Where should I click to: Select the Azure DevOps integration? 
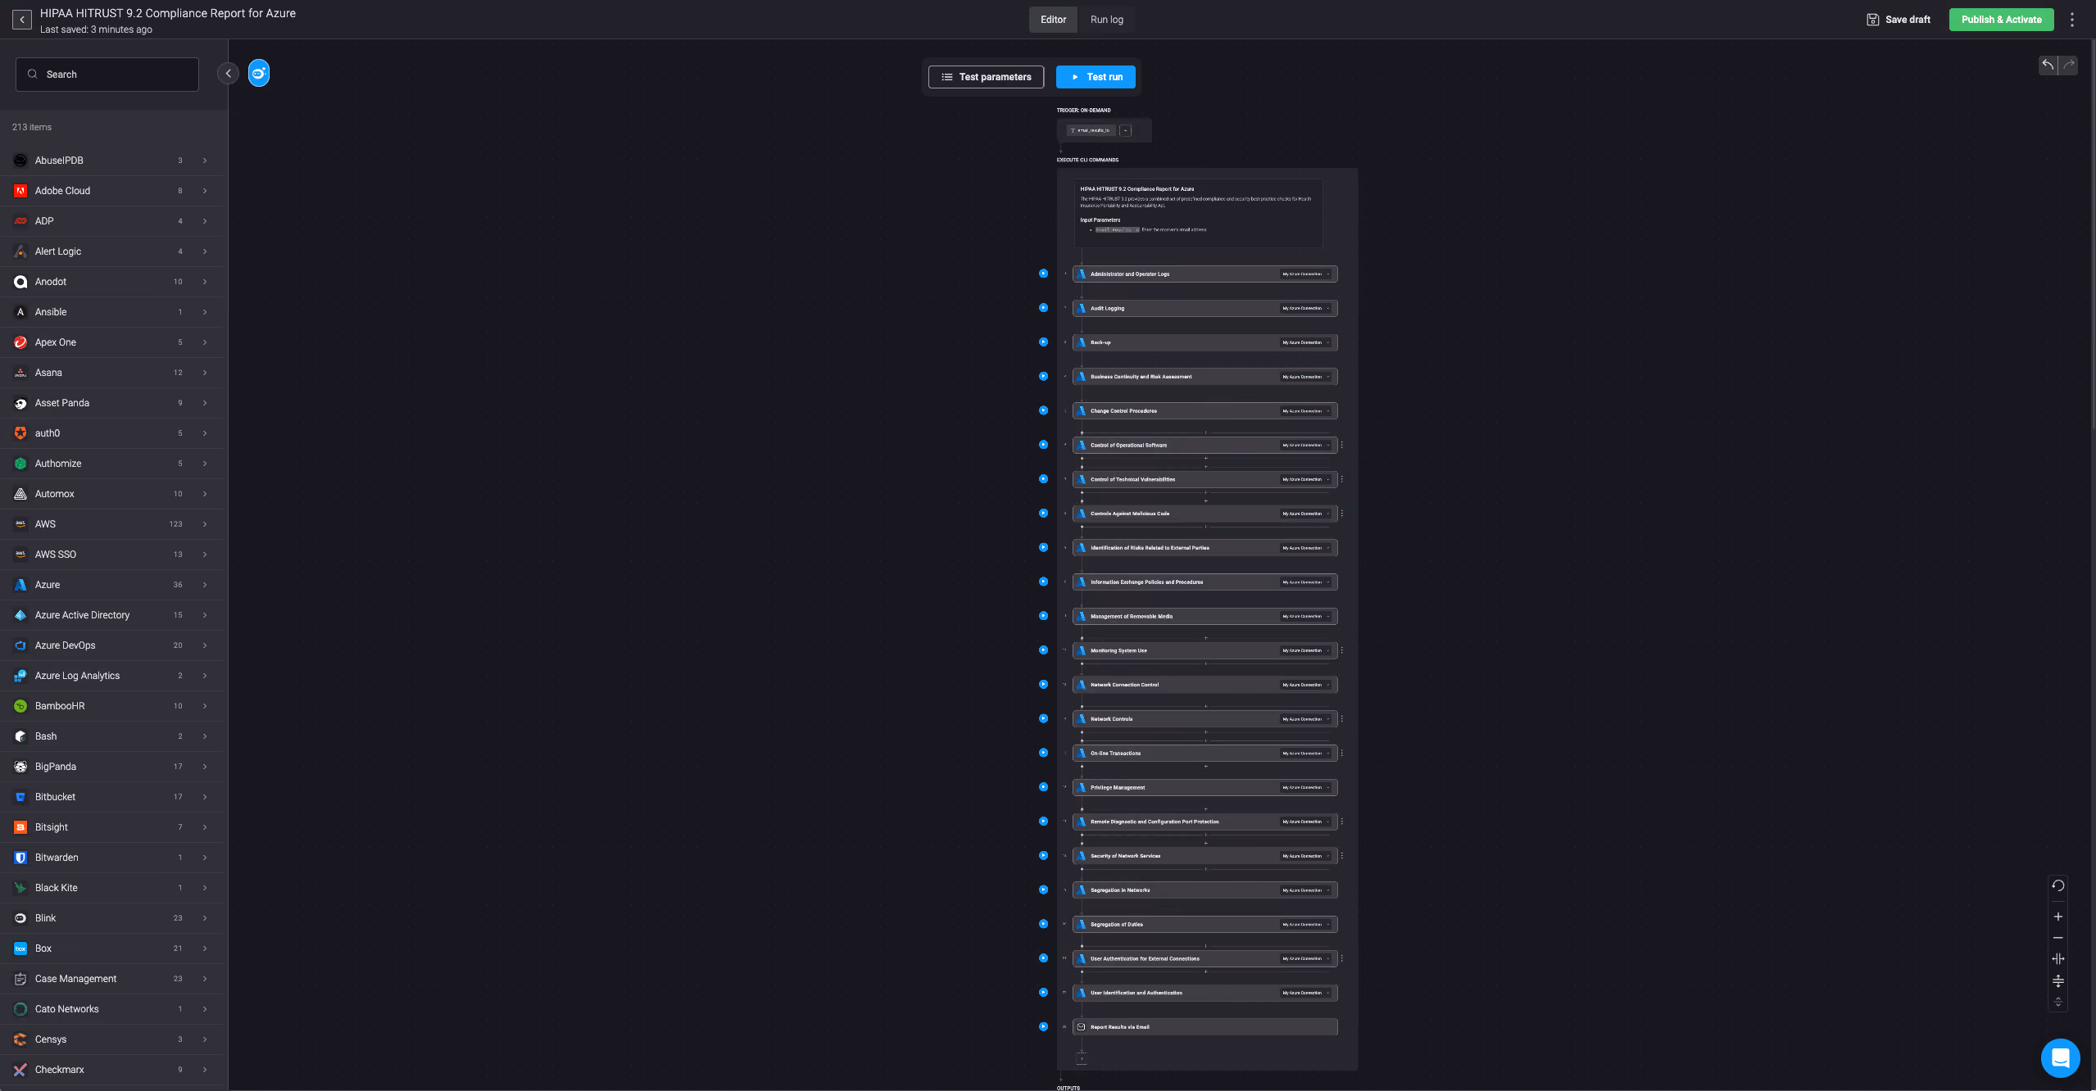coord(111,645)
